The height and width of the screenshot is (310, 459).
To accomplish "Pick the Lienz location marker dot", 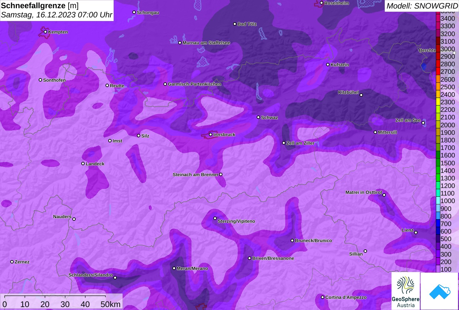I will [x=416, y=233].
